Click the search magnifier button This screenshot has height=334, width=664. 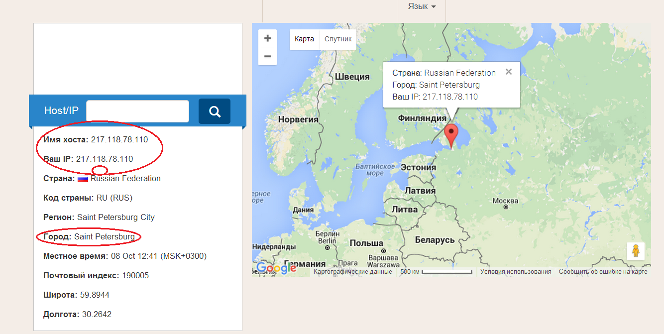point(215,111)
